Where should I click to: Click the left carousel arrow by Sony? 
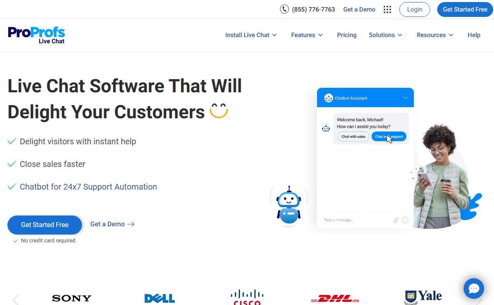(x=16, y=300)
